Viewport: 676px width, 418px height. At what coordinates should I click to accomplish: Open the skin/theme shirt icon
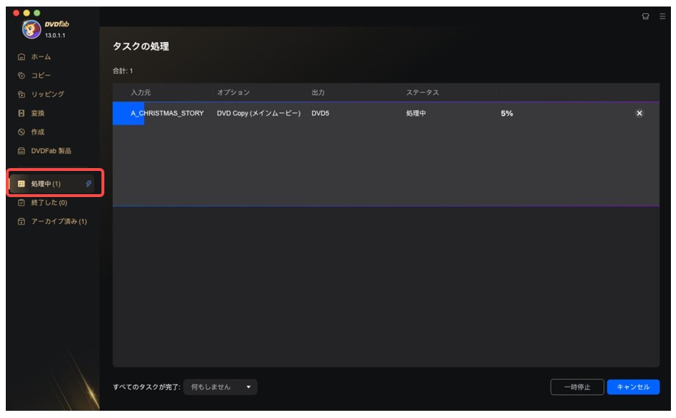pos(646,17)
